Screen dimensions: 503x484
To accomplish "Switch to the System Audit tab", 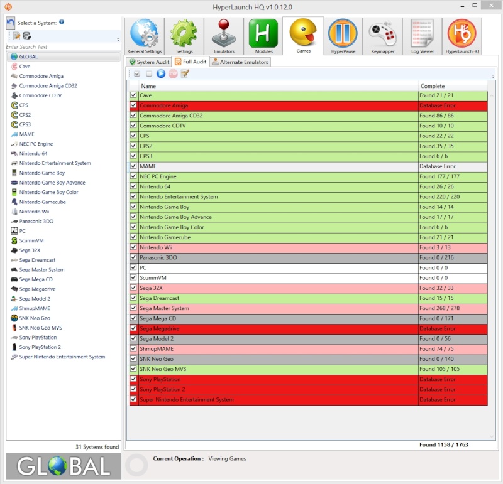I will pos(149,62).
